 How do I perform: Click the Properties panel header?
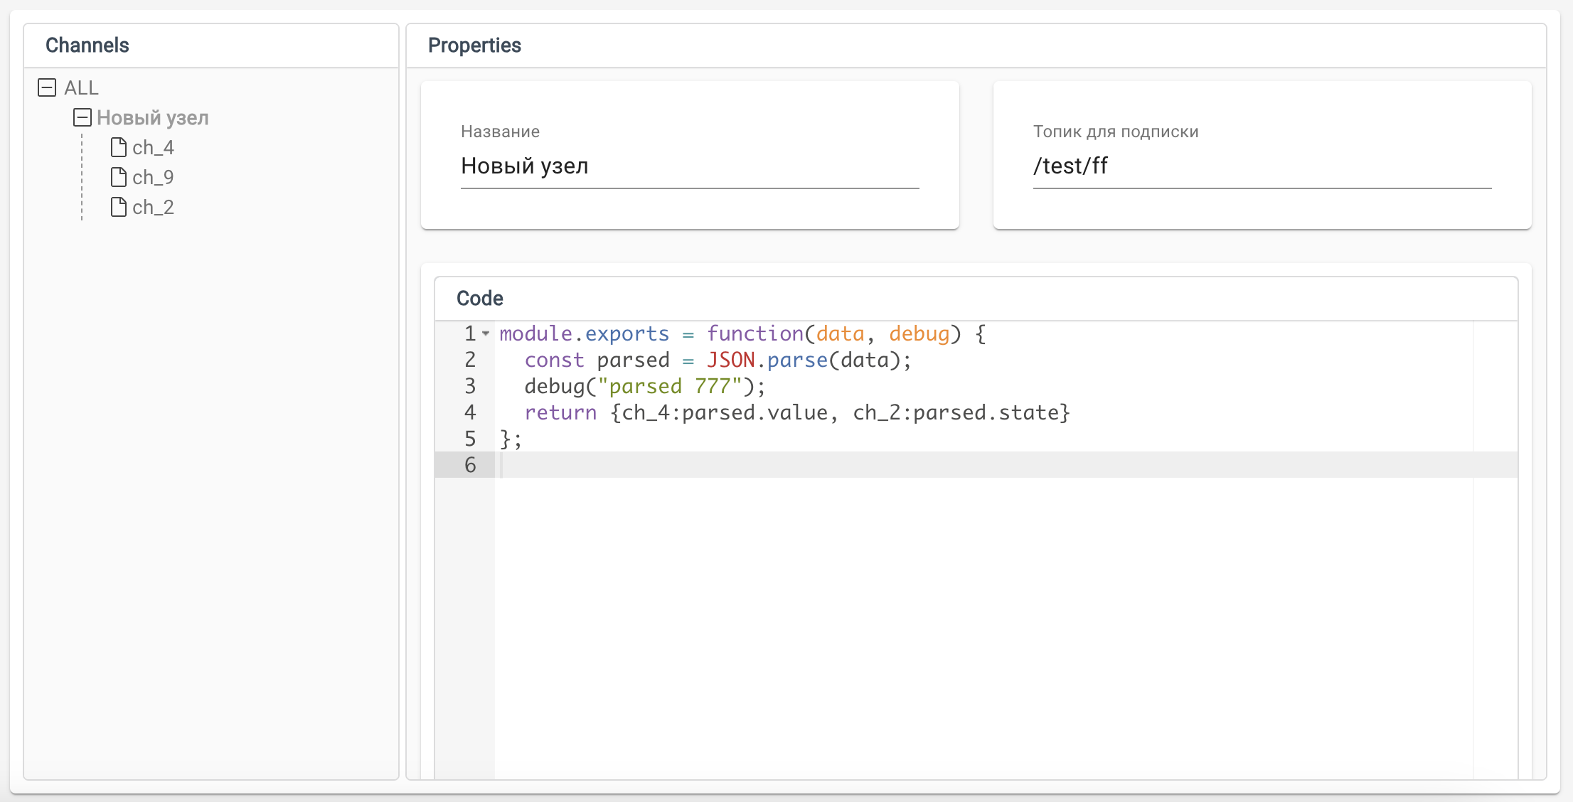pyautogui.click(x=474, y=45)
